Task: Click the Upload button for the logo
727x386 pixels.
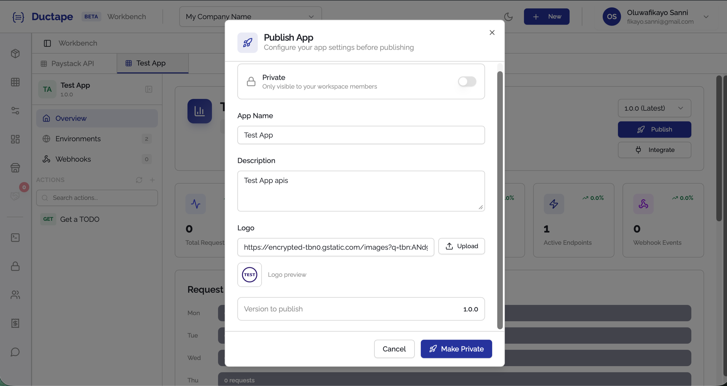Action: (x=461, y=246)
